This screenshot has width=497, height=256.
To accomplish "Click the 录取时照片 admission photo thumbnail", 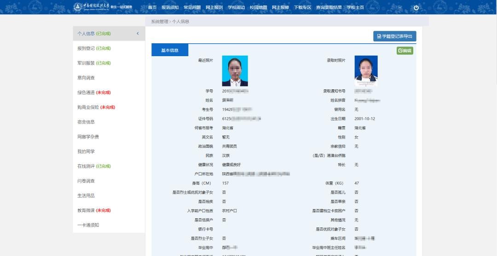I will click(x=366, y=71).
